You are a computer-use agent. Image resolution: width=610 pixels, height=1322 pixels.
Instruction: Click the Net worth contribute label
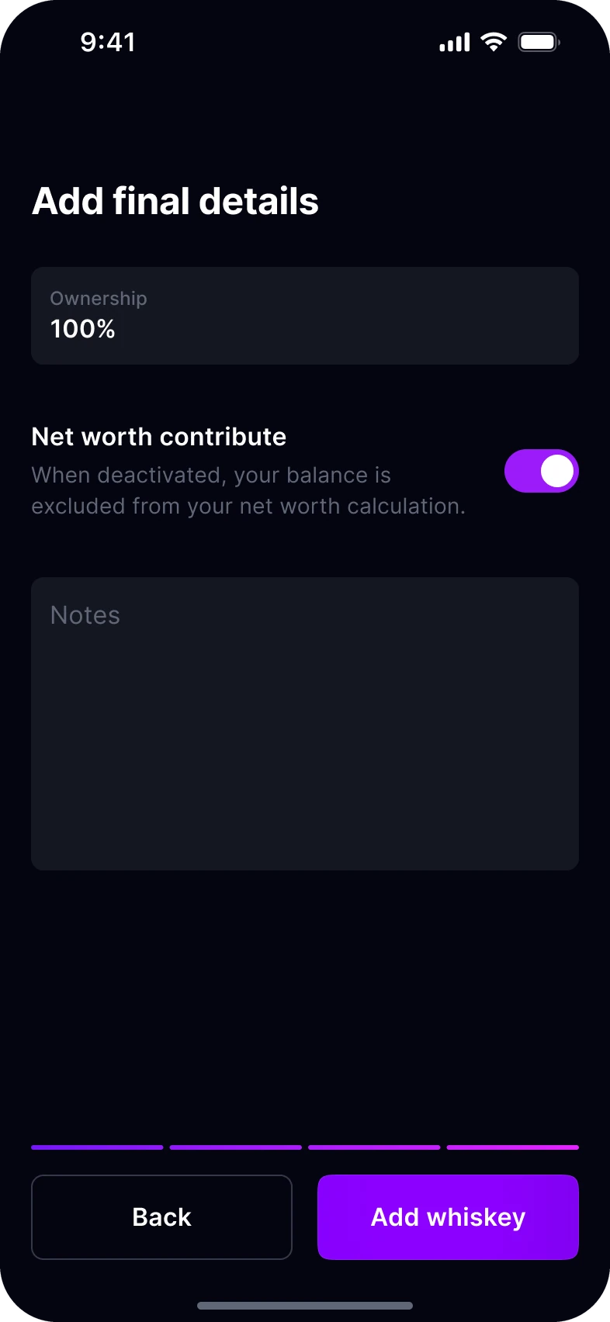point(159,437)
